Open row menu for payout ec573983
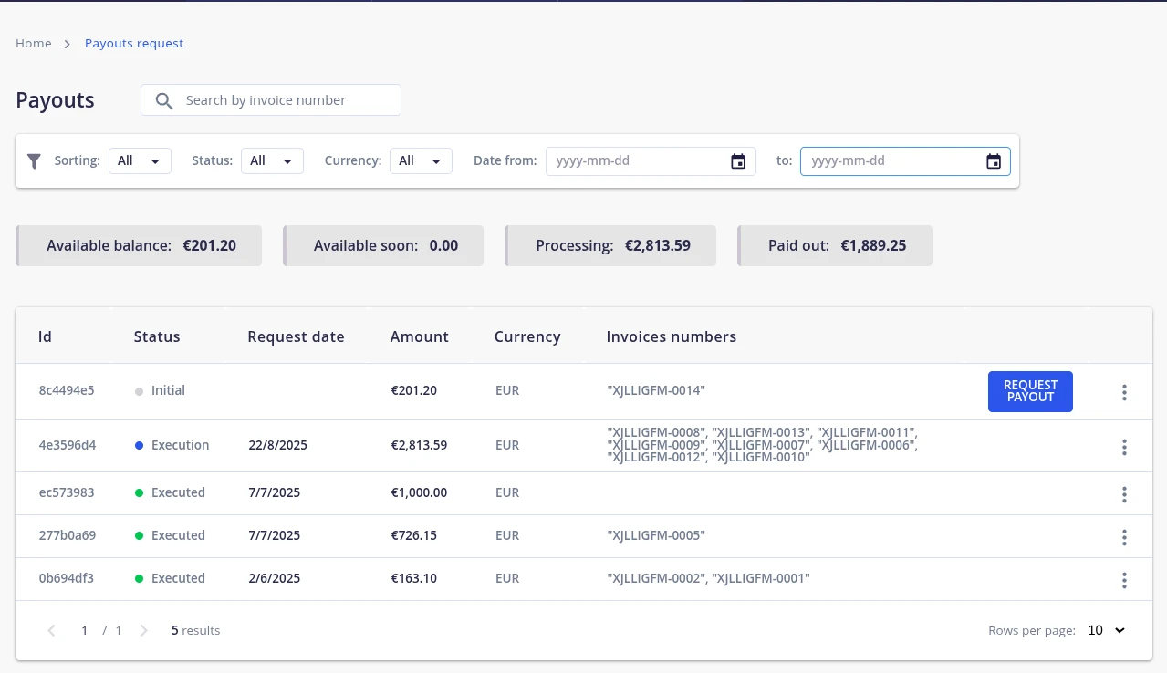 1124,494
